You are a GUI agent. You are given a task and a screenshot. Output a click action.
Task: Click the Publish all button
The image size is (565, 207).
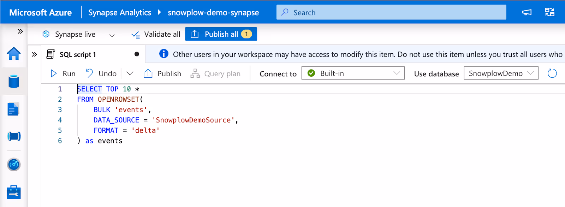point(221,34)
